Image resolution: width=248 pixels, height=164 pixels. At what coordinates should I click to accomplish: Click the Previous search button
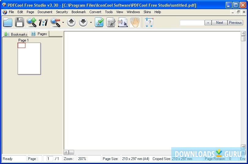coord(235,23)
